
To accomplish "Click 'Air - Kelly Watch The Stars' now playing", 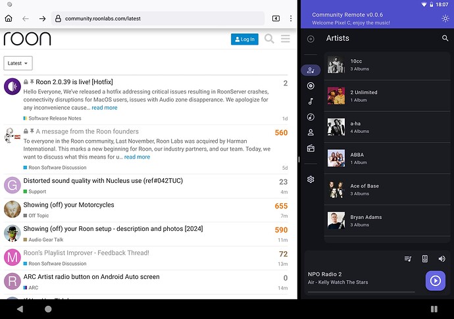I will 338,282.
